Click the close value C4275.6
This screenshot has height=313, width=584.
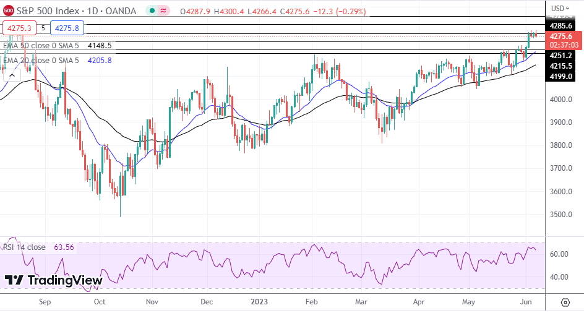pyautogui.click(x=294, y=12)
